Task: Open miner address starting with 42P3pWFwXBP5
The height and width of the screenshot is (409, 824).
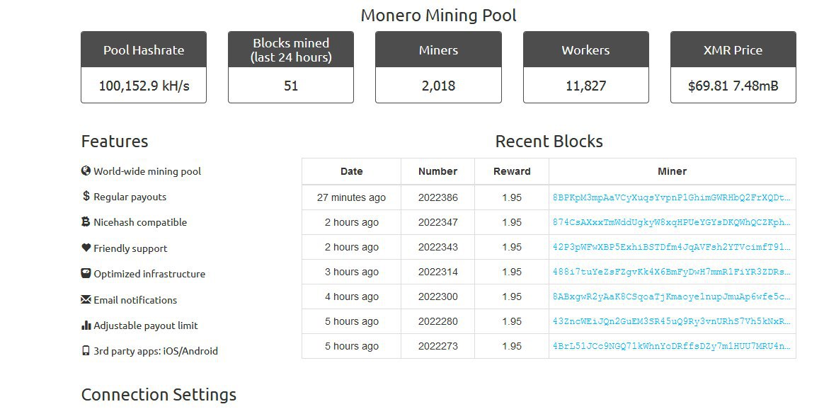Action: pos(671,247)
